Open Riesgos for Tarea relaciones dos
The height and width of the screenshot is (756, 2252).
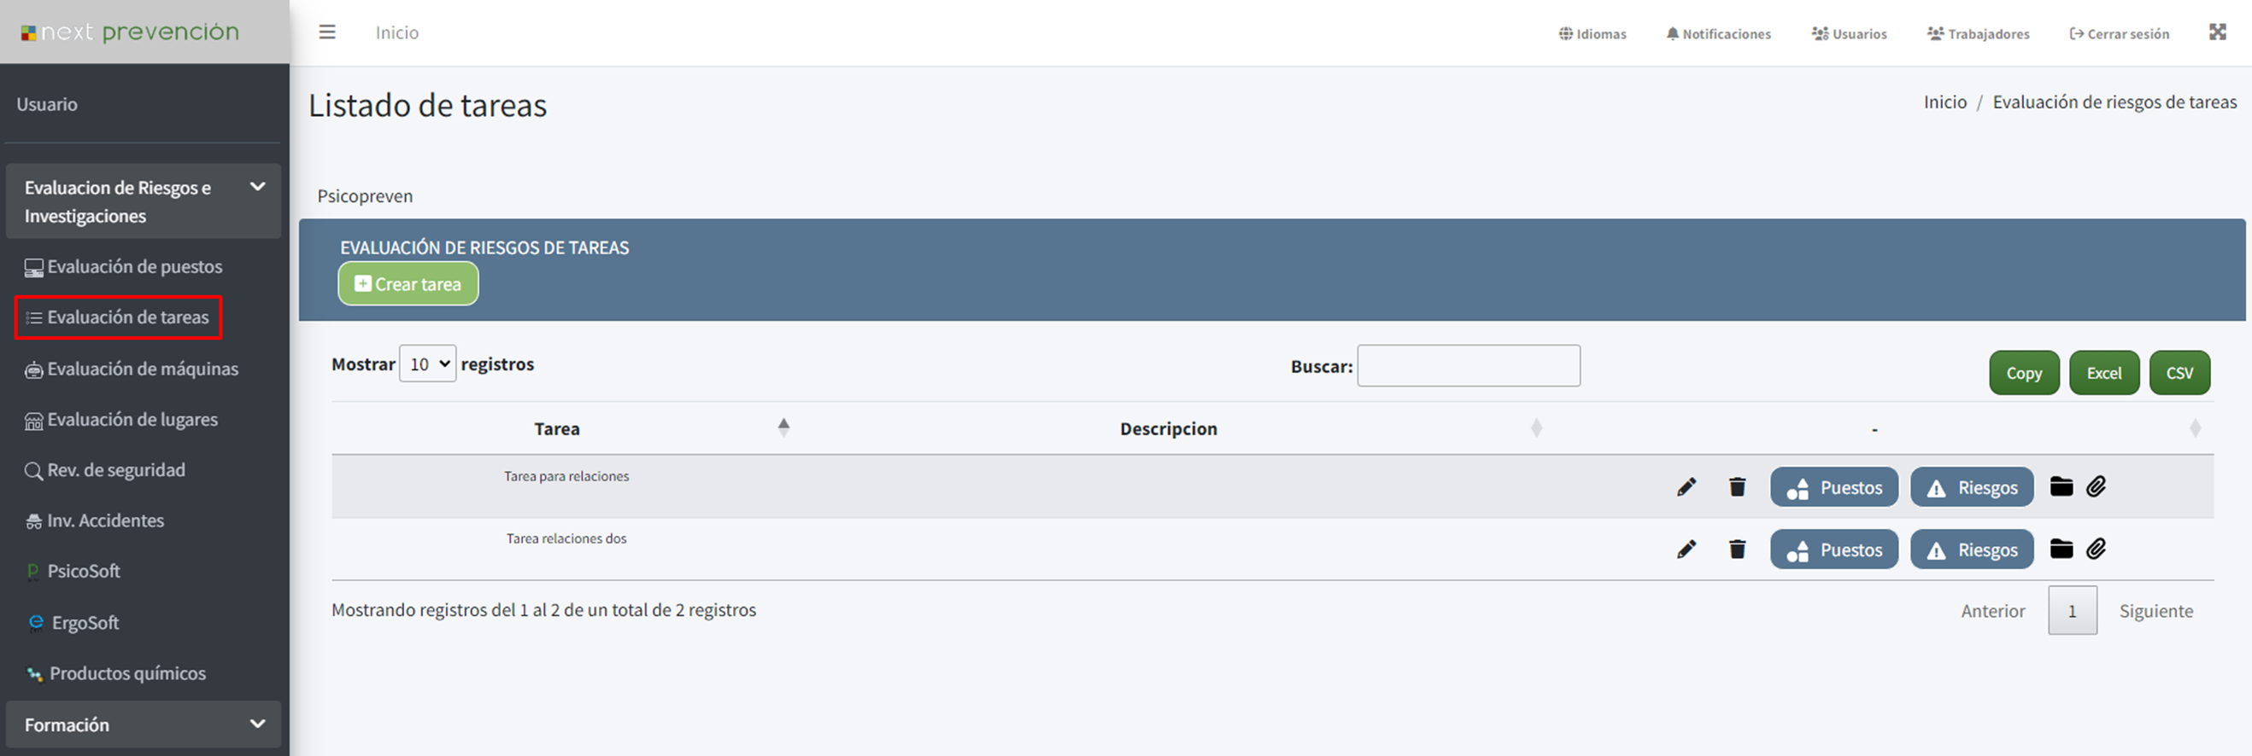coord(1973,550)
